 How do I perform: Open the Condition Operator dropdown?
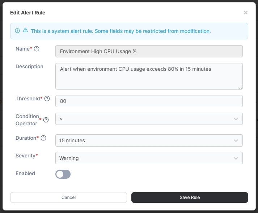(149, 119)
